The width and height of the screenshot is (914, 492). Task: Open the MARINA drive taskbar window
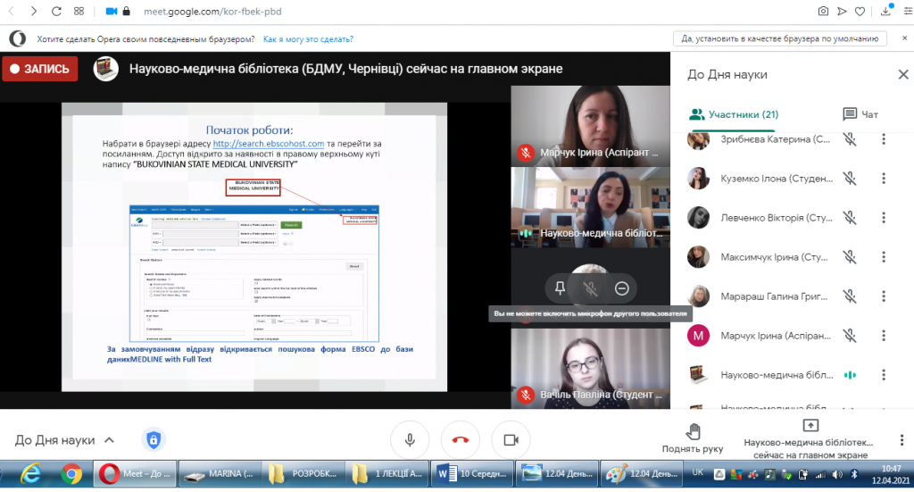[220, 474]
